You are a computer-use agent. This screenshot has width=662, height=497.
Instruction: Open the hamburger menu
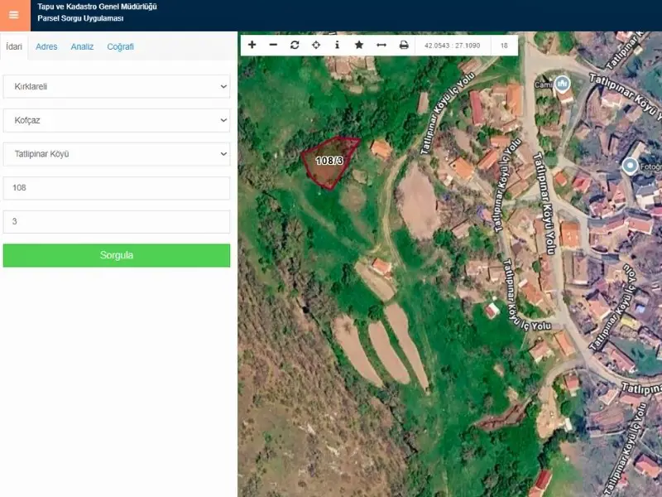(x=14, y=15)
